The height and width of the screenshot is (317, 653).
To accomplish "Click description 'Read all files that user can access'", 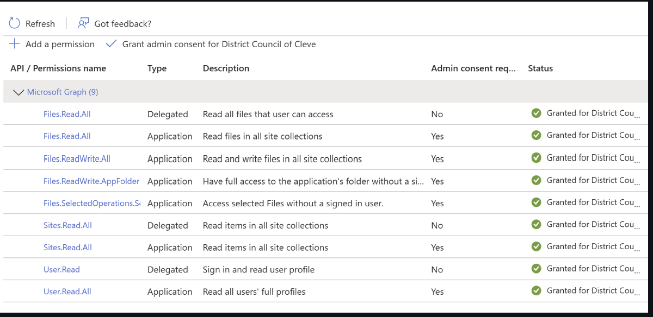I will tap(268, 115).
